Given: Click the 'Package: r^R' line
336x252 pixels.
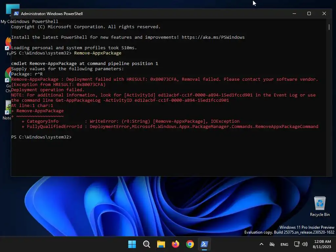Looking at the screenshot, I should (27, 74).
